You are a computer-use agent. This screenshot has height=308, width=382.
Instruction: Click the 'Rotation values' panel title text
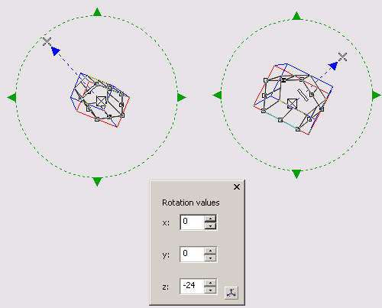[191, 203]
